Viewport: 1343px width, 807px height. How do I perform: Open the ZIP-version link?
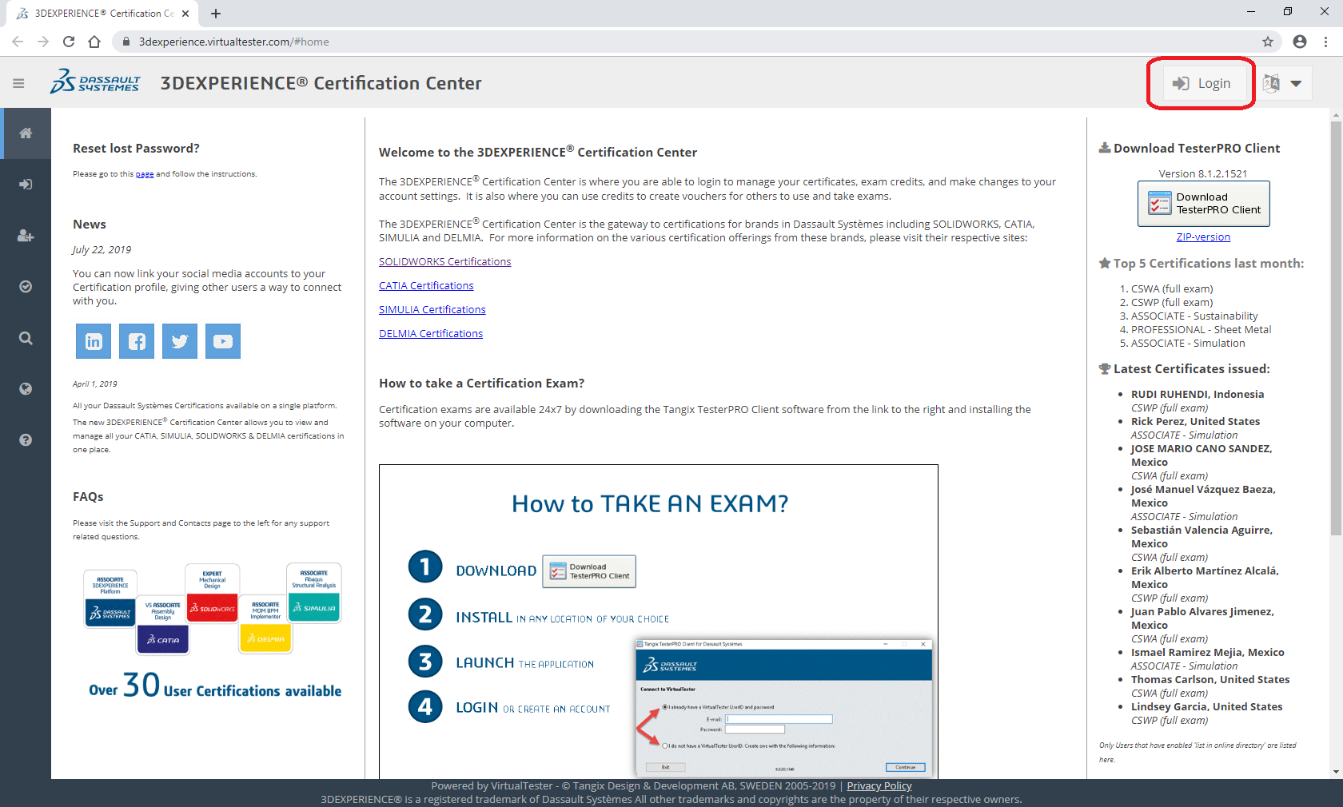(1203, 237)
